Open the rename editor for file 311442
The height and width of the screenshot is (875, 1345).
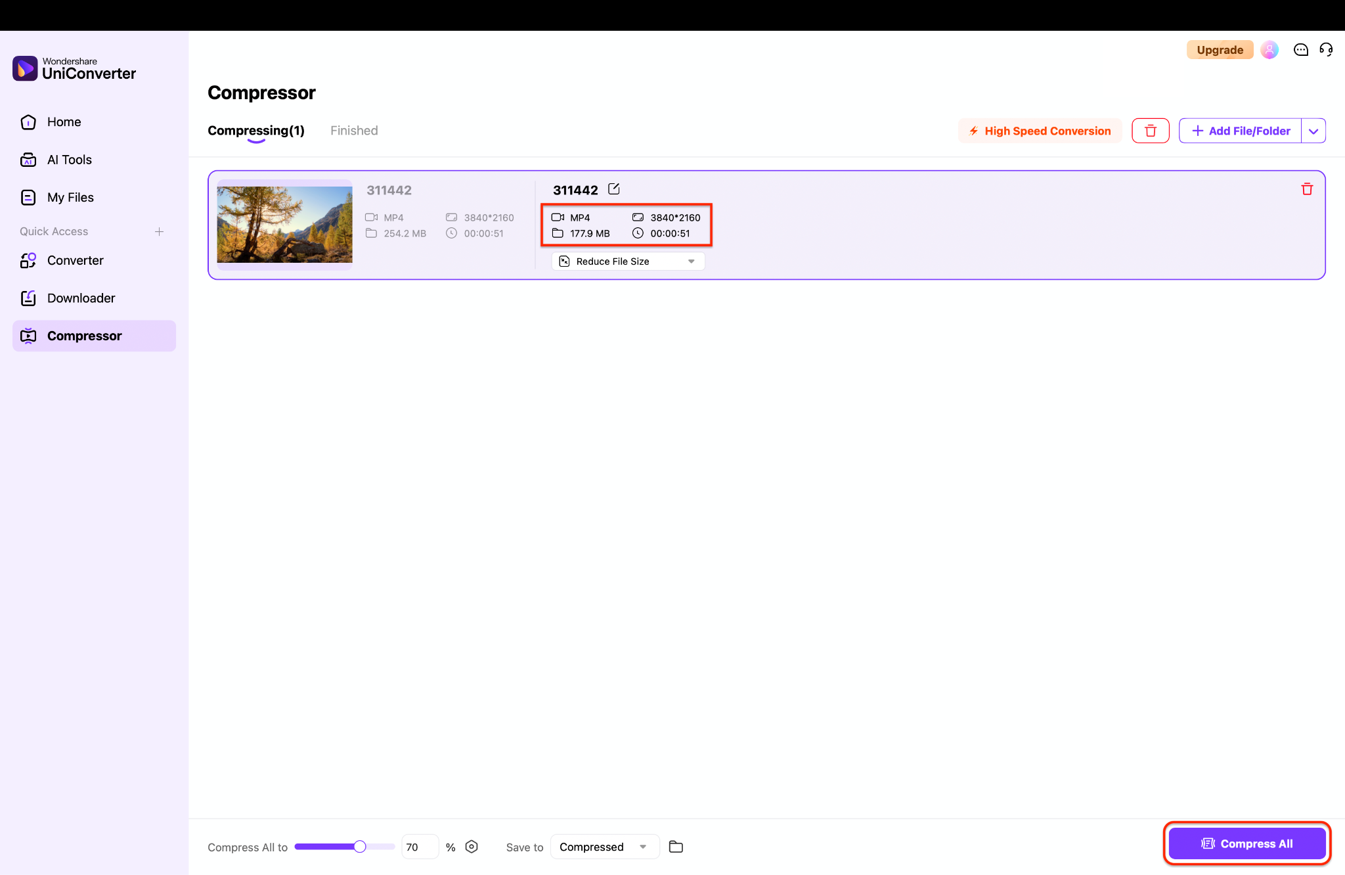(x=614, y=189)
